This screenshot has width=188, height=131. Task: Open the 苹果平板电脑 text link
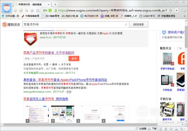pos(167,69)
